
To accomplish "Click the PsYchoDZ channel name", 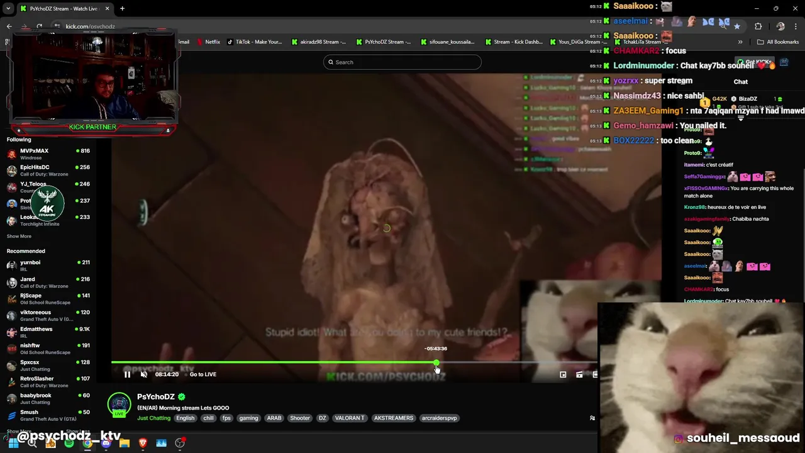I will (x=156, y=397).
